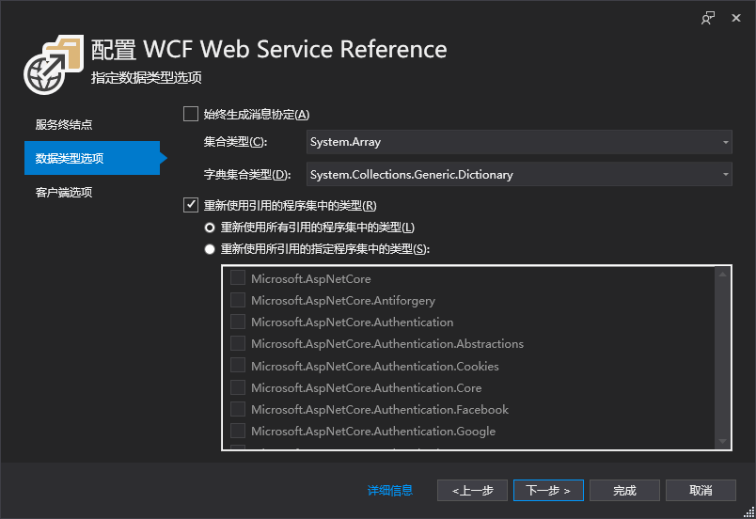Image resolution: width=756 pixels, height=519 pixels.
Task: Click assembly list scroll down arrow
Action: (722, 441)
